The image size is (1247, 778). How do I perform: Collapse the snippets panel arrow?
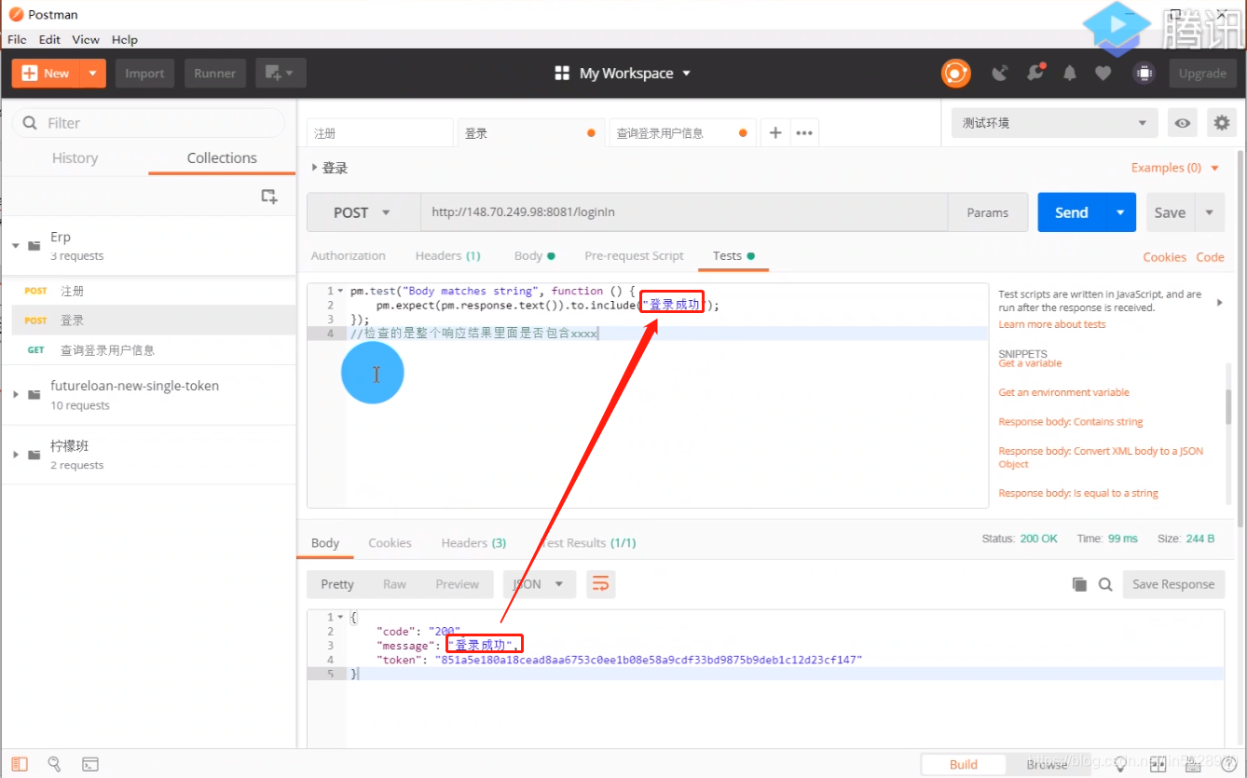[x=1220, y=302]
